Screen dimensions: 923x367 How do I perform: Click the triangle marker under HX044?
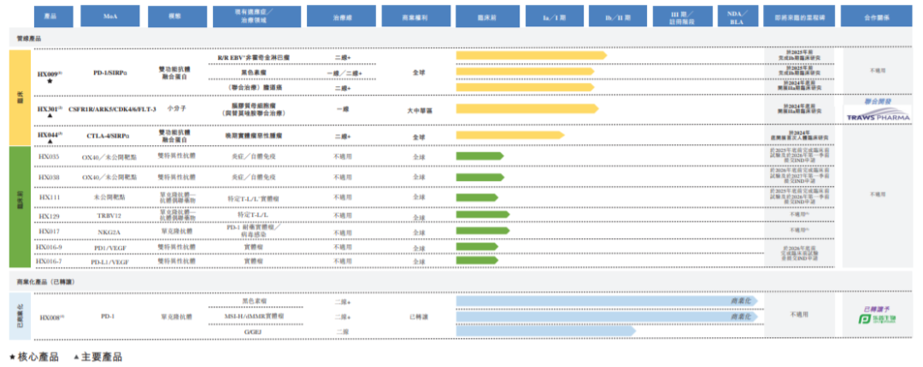50,142
